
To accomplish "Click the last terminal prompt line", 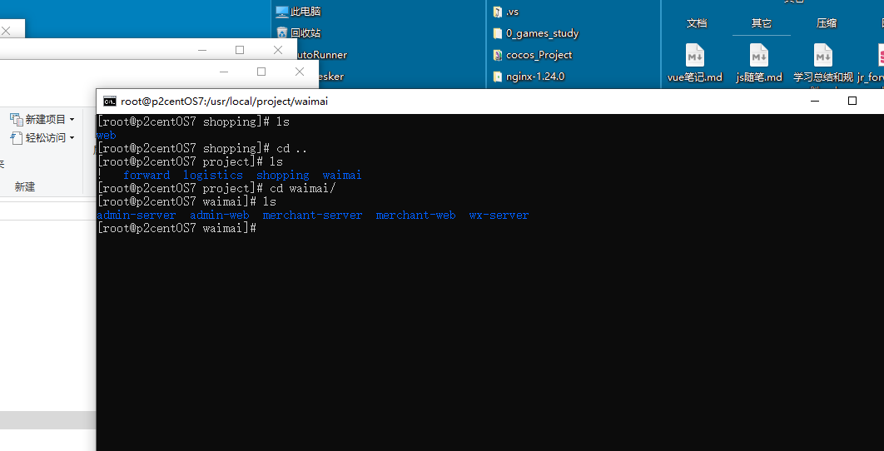I will (177, 228).
